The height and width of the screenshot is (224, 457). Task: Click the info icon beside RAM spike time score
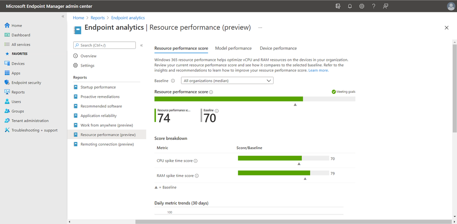tap(197, 176)
